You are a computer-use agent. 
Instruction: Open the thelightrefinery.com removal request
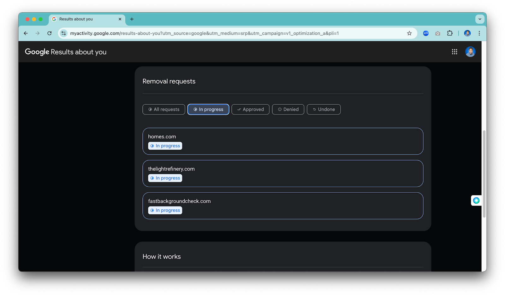(283, 173)
